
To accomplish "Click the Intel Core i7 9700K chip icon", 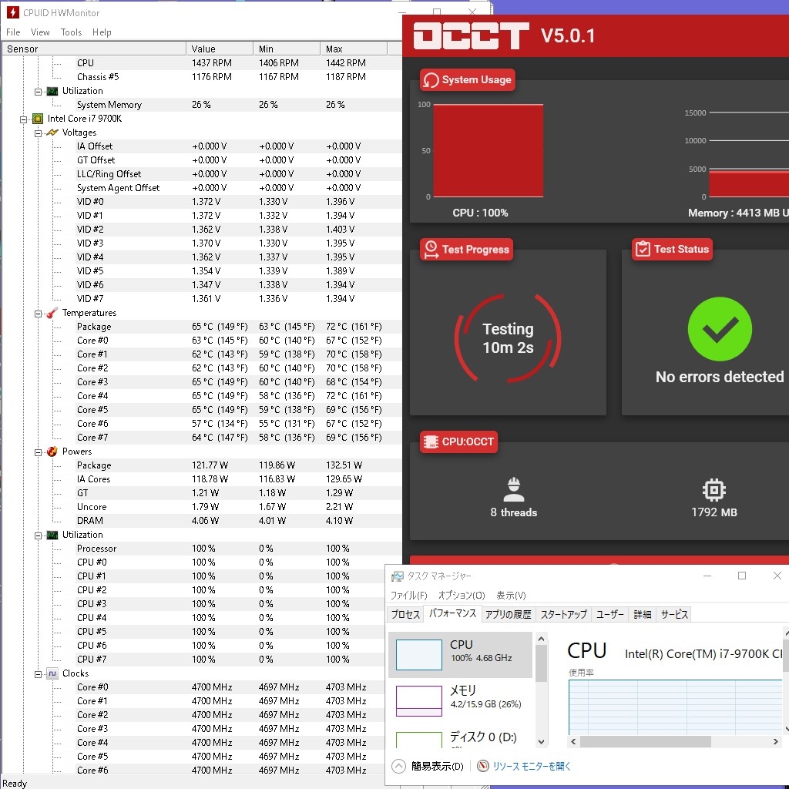I will click(38, 119).
